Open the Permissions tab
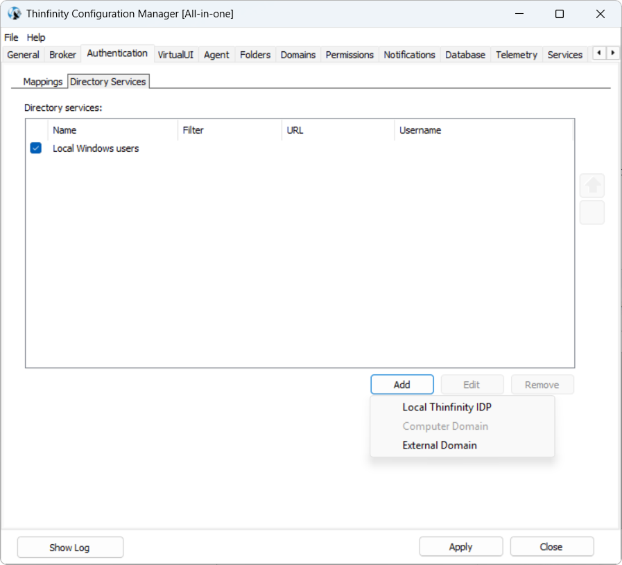The image size is (622, 565). 349,55
